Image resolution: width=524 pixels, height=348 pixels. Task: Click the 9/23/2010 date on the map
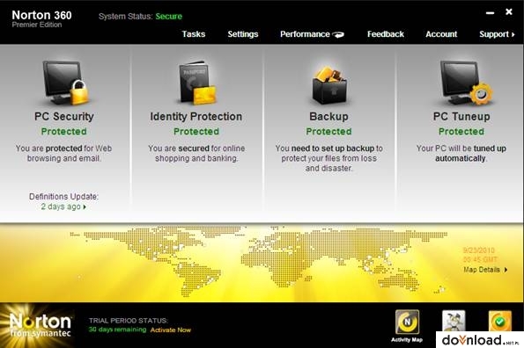[479, 250]
